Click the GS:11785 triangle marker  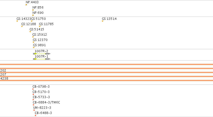(40, 27)
